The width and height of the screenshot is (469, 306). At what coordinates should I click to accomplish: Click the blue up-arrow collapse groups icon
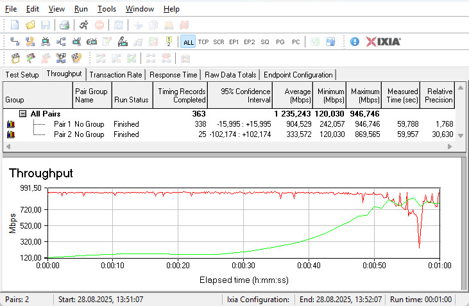[330, 42]
